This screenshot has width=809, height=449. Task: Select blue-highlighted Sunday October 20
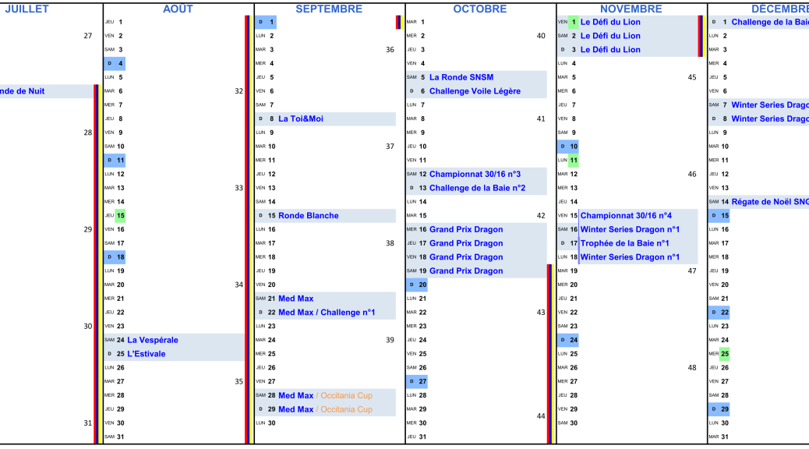click(417, 285)
